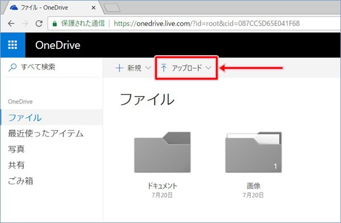
Task: Expand the アップロード dropdown chevron
Action: pyautogui.click(x=209, y=68)
